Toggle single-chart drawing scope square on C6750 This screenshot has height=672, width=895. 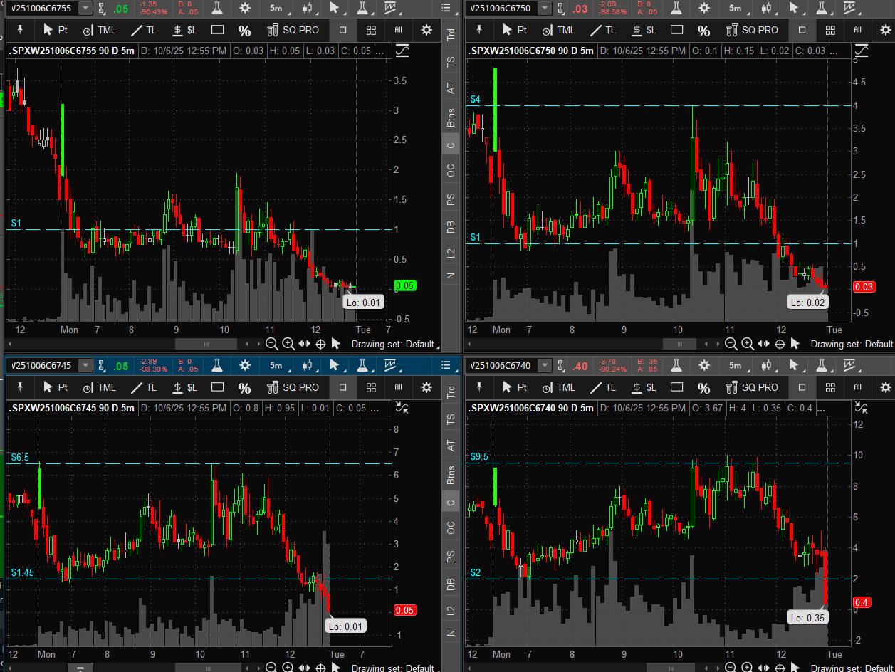pyautogui.click(x=802, y=30)
